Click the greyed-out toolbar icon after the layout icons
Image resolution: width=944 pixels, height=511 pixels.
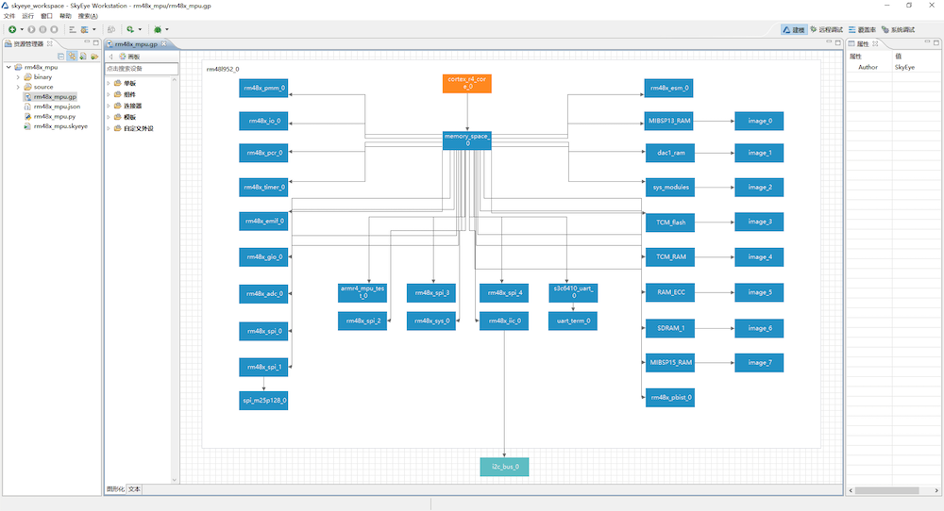(x=111, y=29)
